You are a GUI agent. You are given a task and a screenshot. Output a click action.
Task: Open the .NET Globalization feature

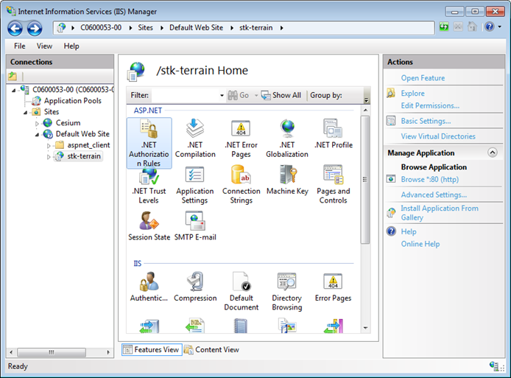click(x=286, y=139)
